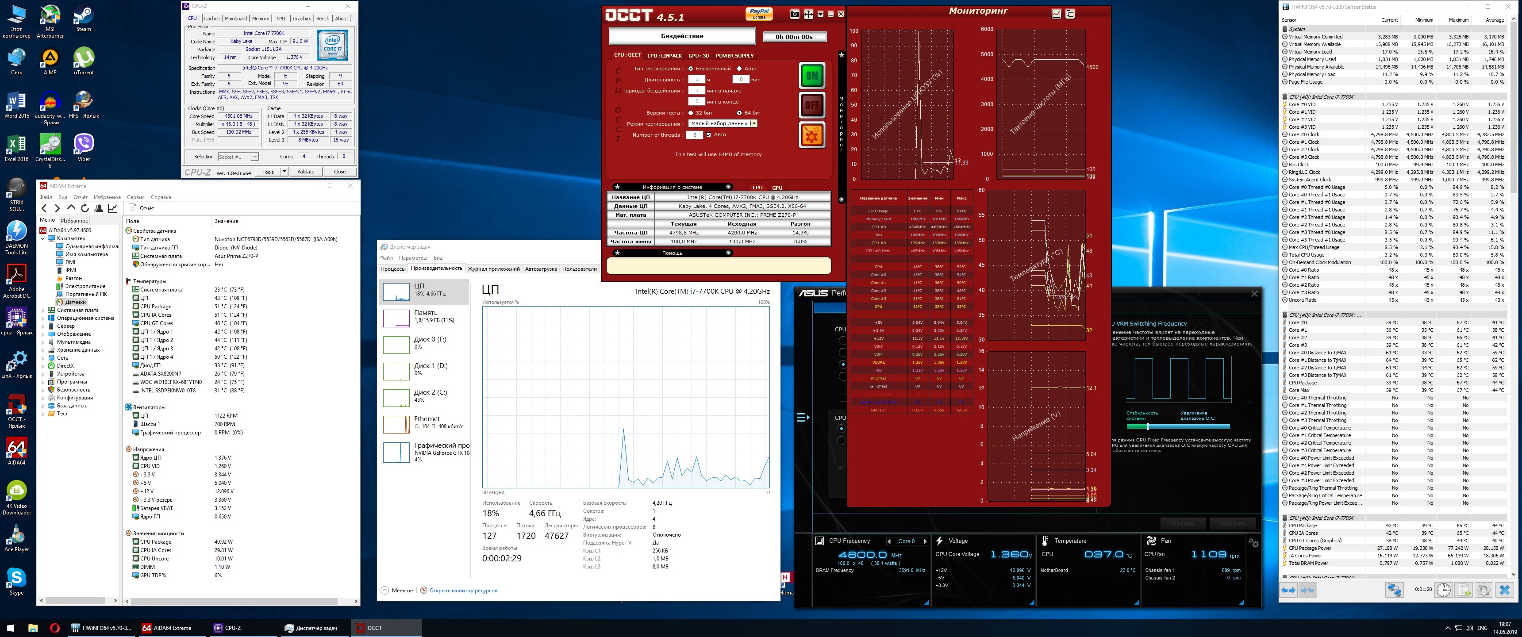Open the Режим тестирования dropdown
Viewport: 1522px width, 637px height.
[x=723, y=123]
